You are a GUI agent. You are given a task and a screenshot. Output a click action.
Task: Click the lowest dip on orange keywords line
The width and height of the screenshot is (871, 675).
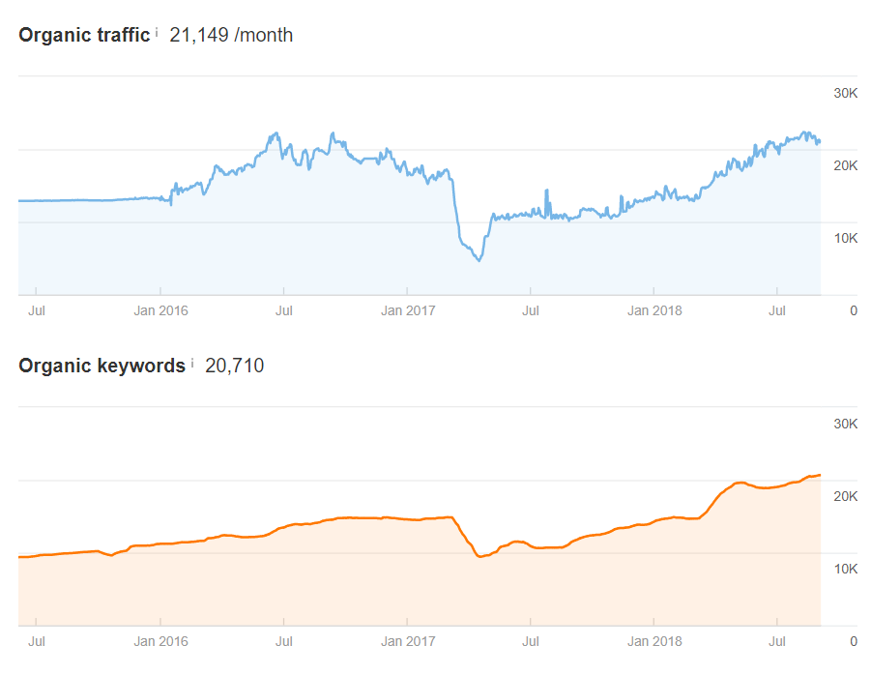479,556
